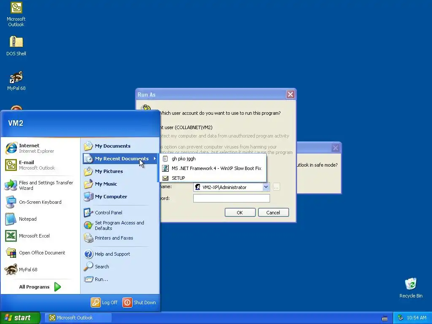Open the Recycle Bin icon
Screen dimensions: 432x324
tap(411, 288)
